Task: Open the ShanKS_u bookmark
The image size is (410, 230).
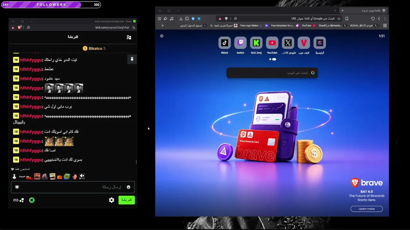Action: [332, 26]
